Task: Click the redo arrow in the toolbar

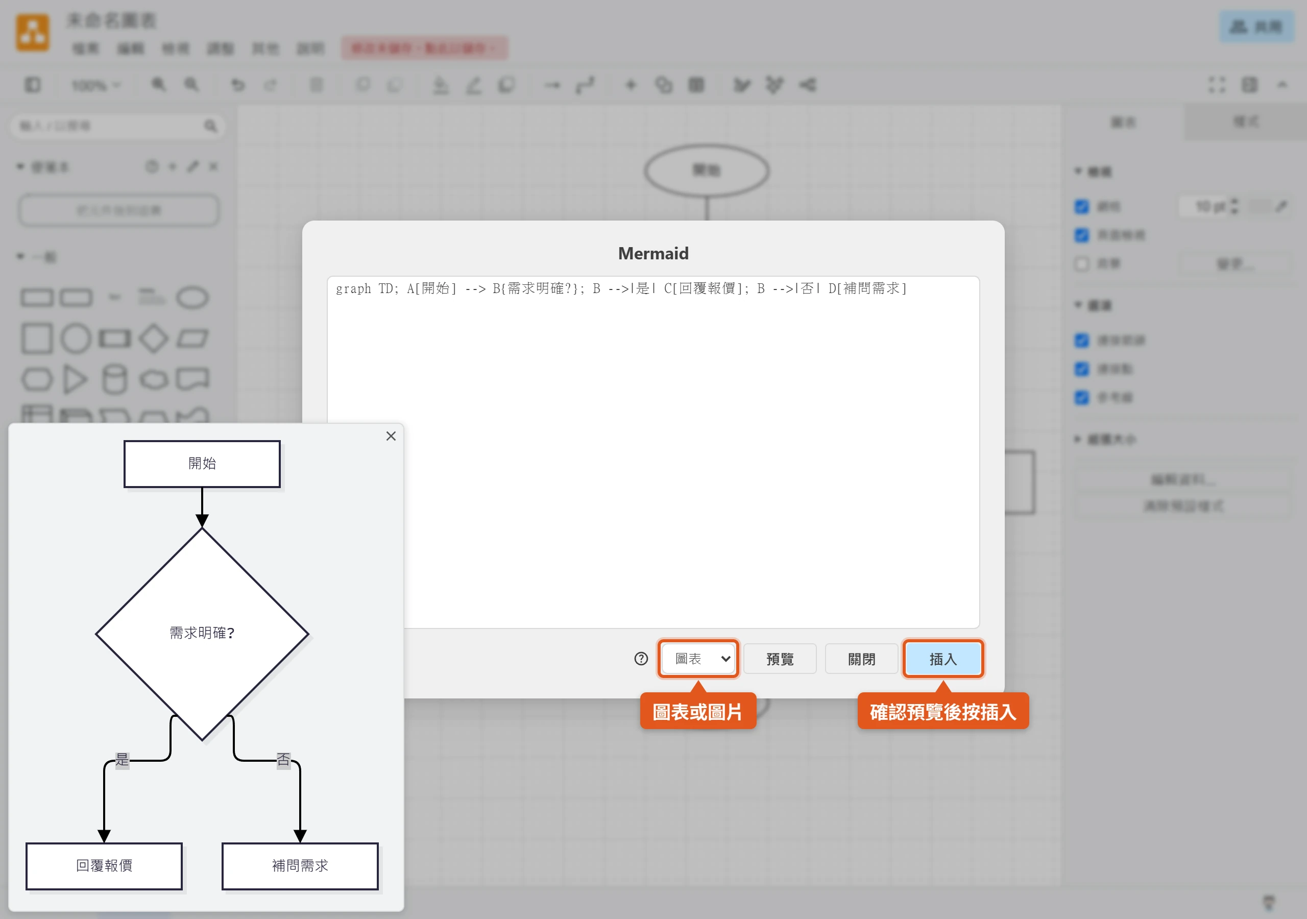Action: tap(271, 85)
